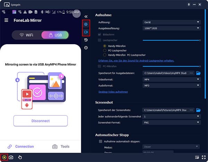Image resolution: width=208 pixels, height=162 pixels.
Task: Toggle the PC-Mikrofon checkbox
Action: 99,66
